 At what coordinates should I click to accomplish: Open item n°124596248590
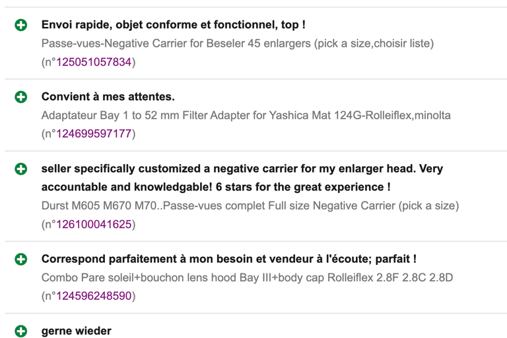point(94,296)
